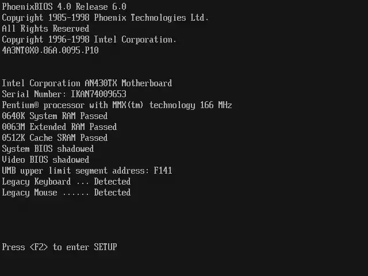Click the PhoenixBIOS 4.0 Release 6.0 line

[64, 6]
